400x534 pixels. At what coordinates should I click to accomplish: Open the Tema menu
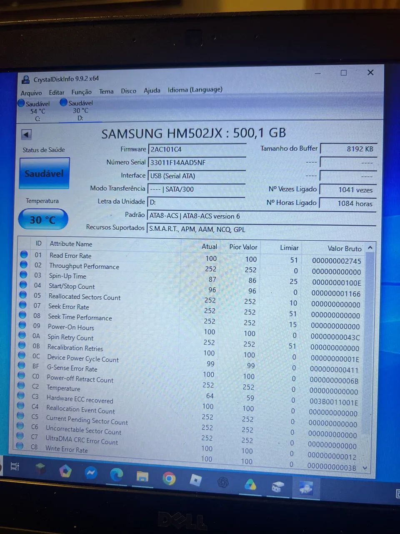(x=106, y=91)
